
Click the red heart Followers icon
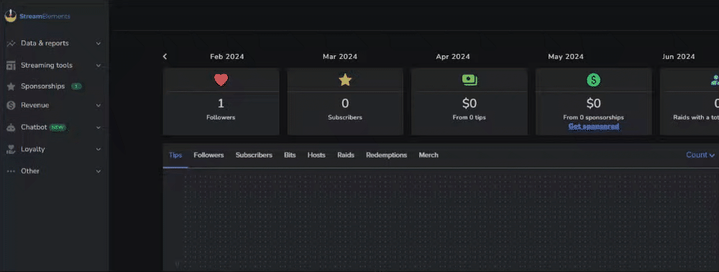[x=221, y=81]
